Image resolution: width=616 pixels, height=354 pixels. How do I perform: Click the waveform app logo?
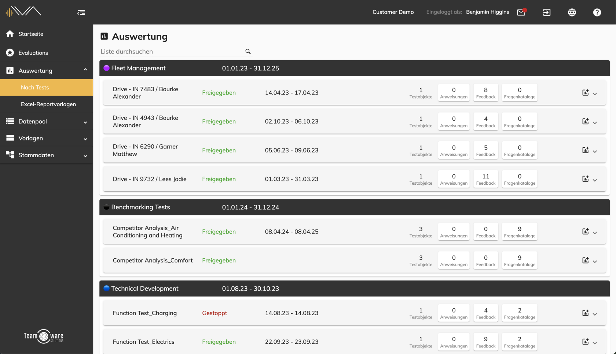(23, 12)
